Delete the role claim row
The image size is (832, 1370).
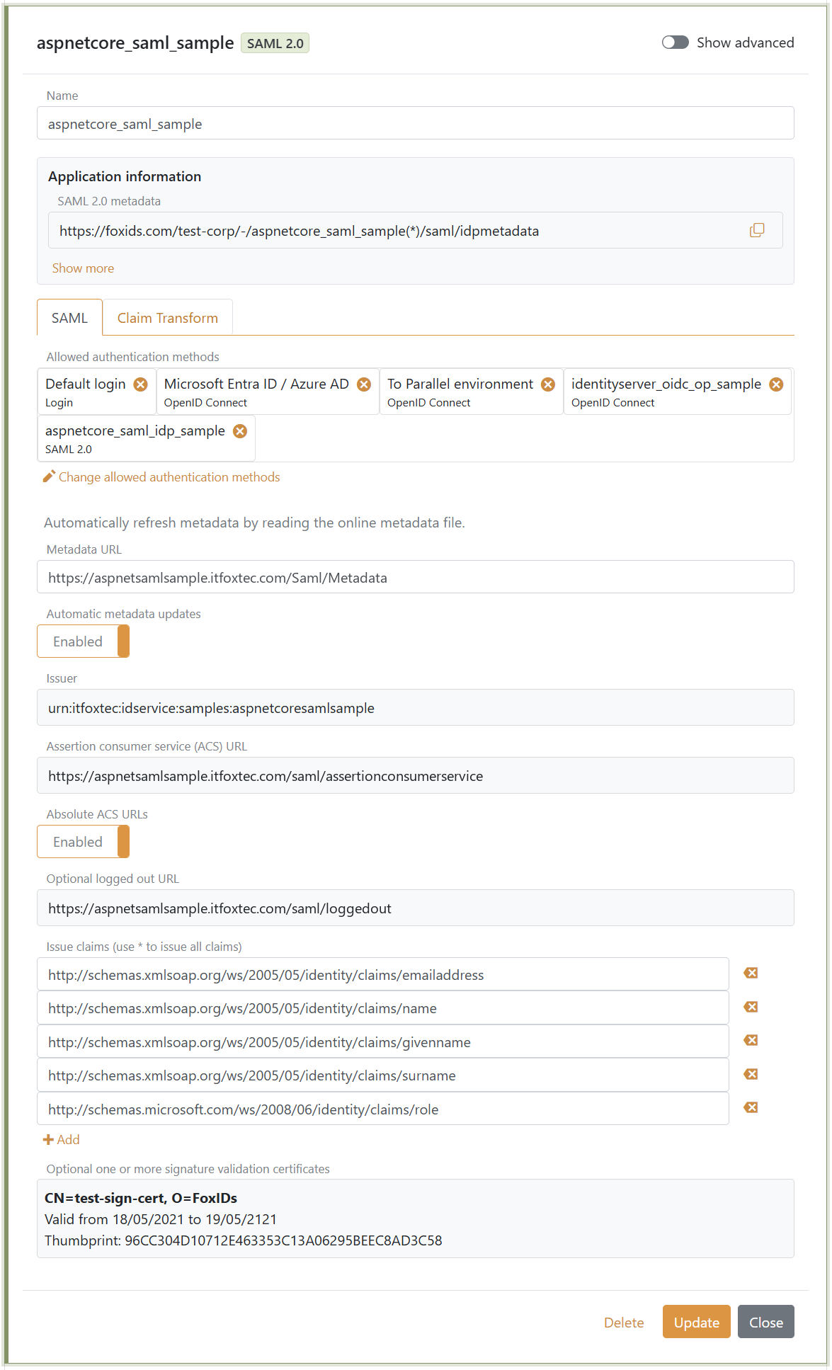pyautogui.click(x=751, y=1107)
